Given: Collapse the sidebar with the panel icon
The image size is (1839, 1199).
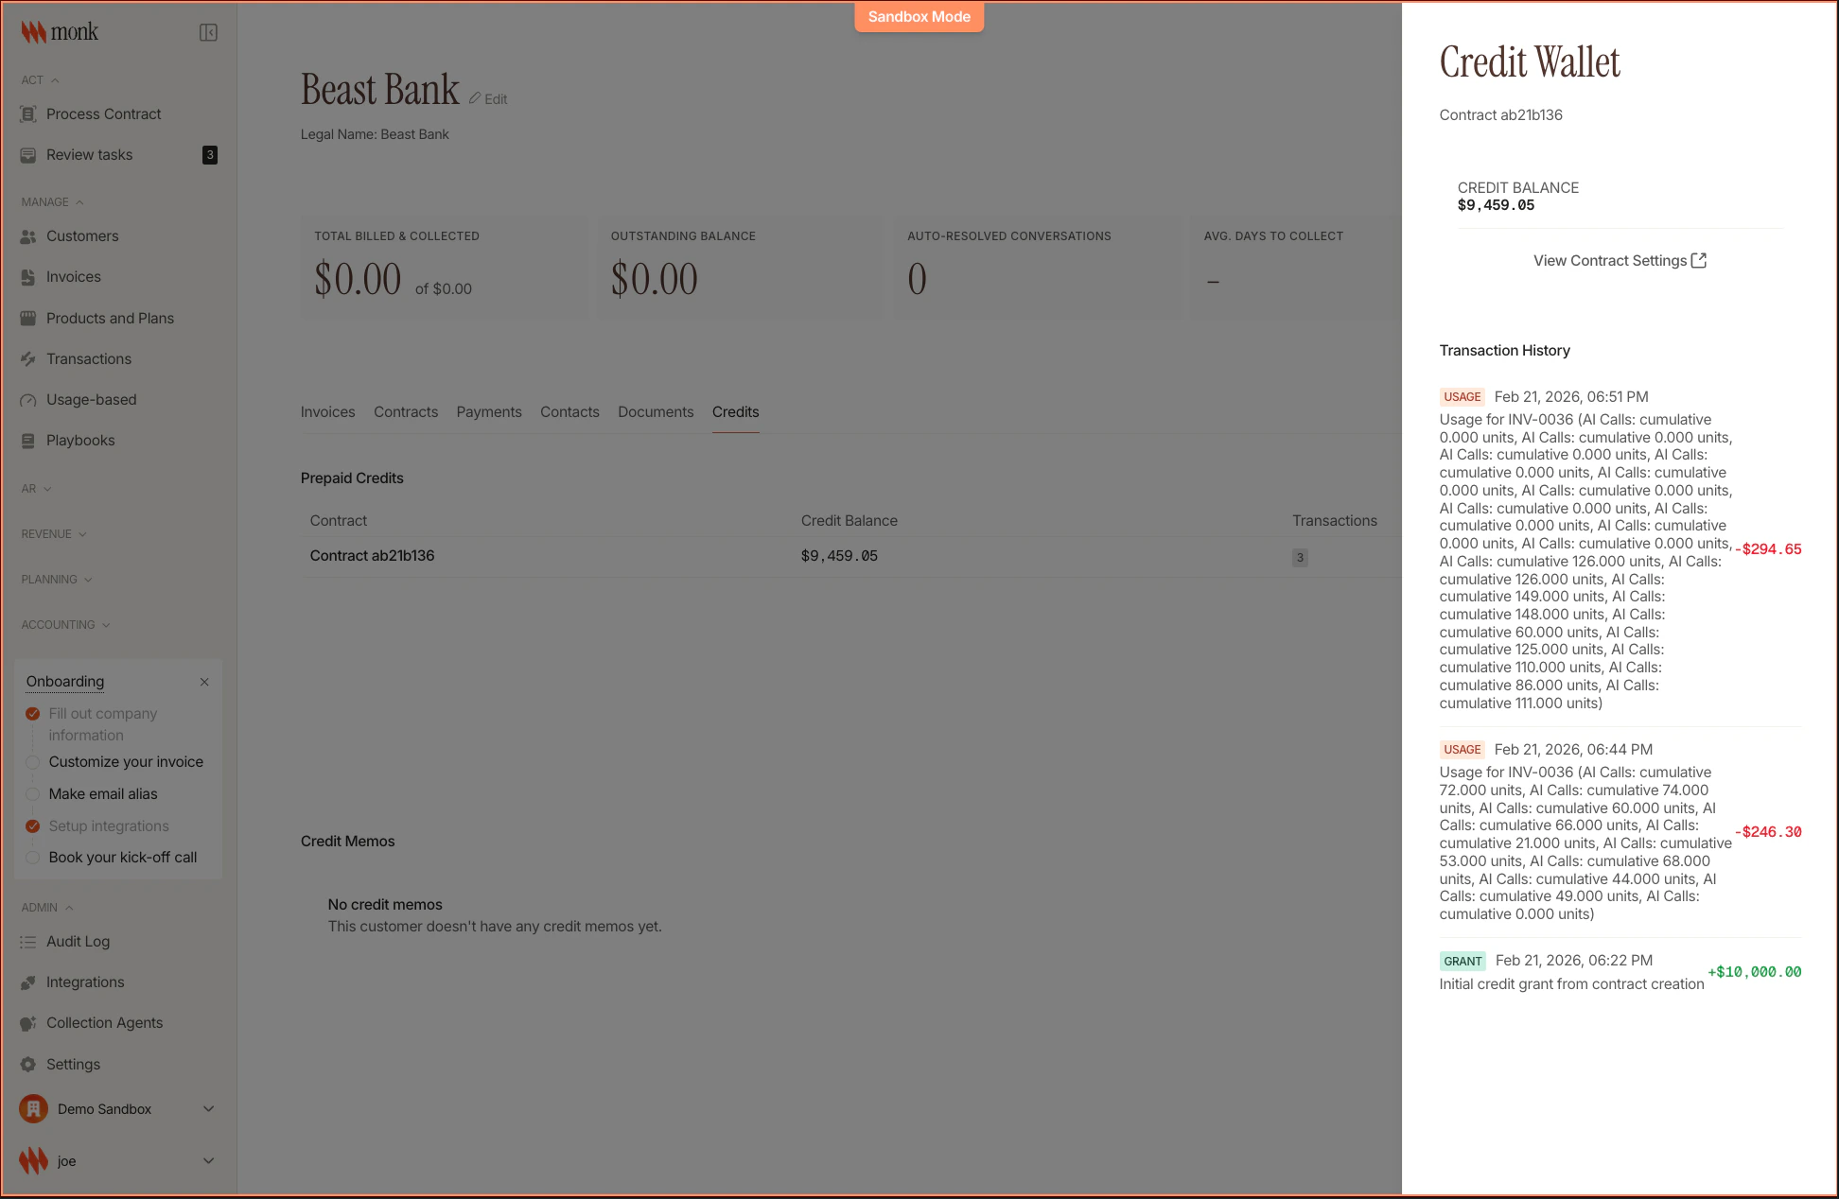Looking at the screenshot, I should click(208, 33).
